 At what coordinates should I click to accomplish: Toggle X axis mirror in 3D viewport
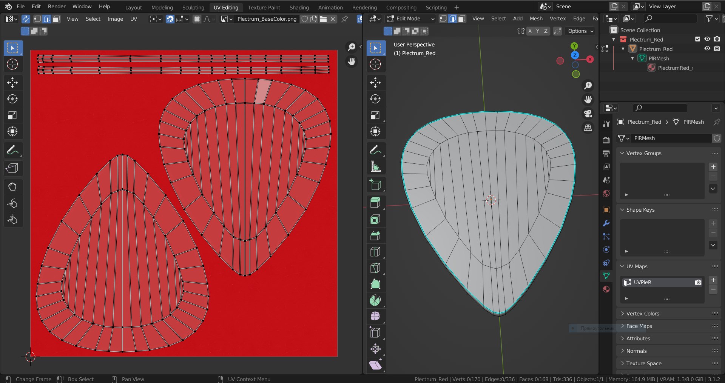(x=530, y=31)
